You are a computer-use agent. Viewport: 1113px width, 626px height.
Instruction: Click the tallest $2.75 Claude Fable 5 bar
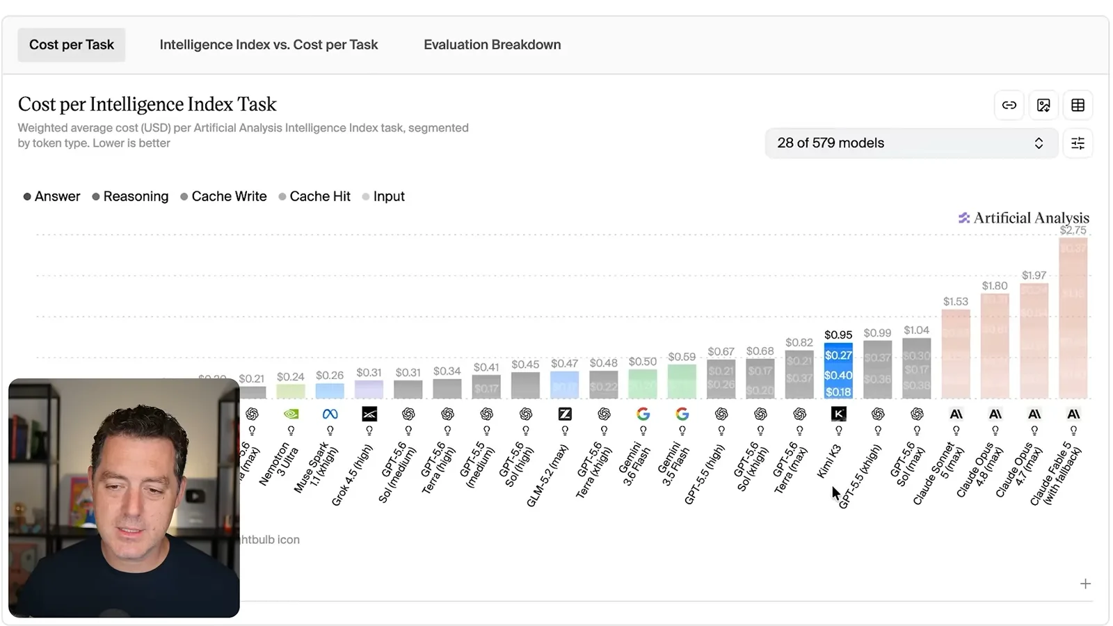coord(1073,318)
